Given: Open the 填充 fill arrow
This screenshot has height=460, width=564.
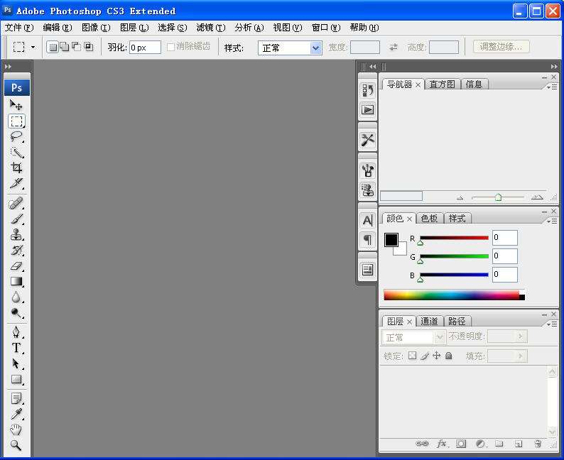Looking at the screenshot, I should pyautogui.click(x=520, y=356).
